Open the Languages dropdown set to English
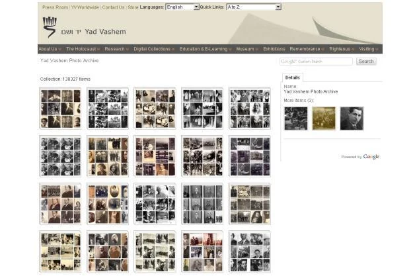 182,7
